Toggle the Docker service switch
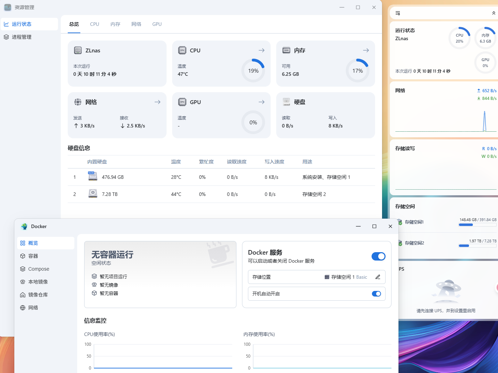The width and height of the screenshot is (498, 373). click(x=378, y=256)
